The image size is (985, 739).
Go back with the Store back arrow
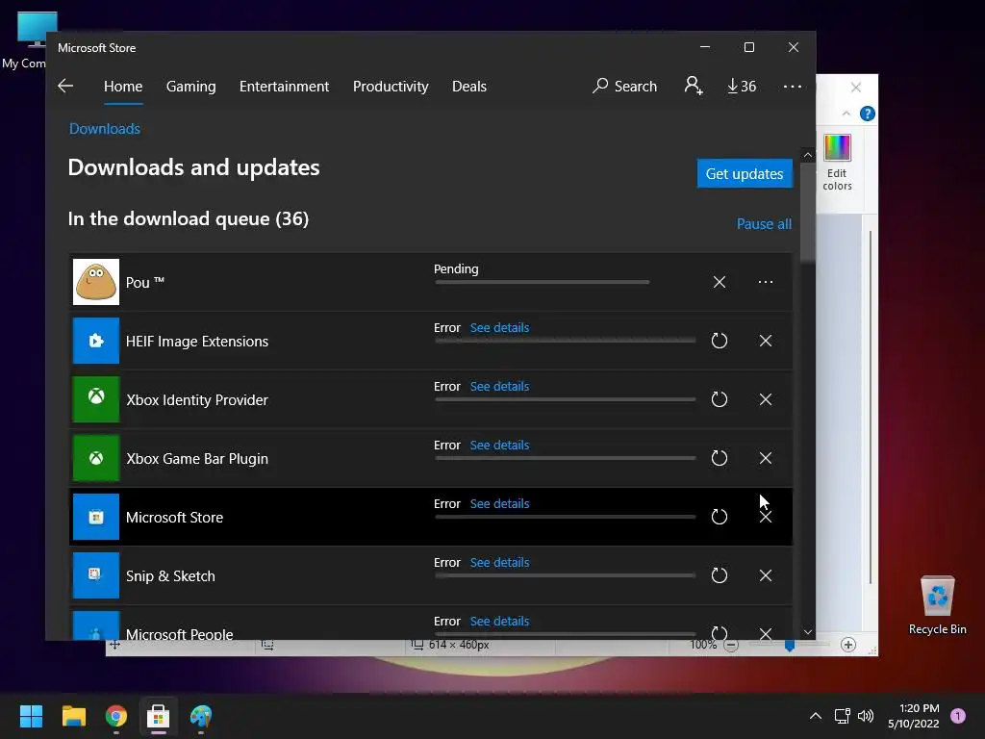(x=65, y=86)
